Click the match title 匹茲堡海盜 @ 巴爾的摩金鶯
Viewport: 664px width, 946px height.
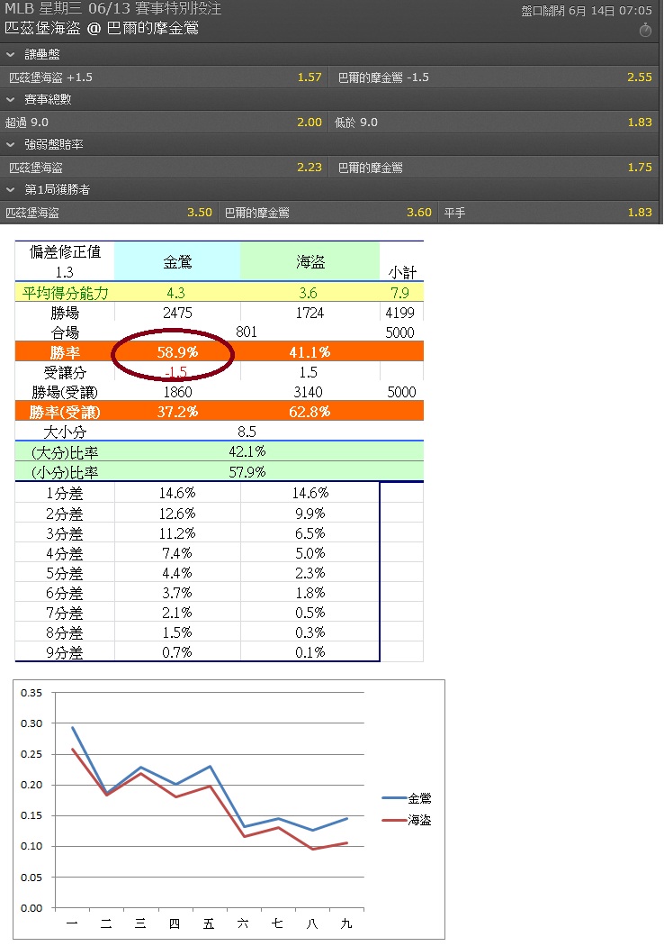point(102,28)
